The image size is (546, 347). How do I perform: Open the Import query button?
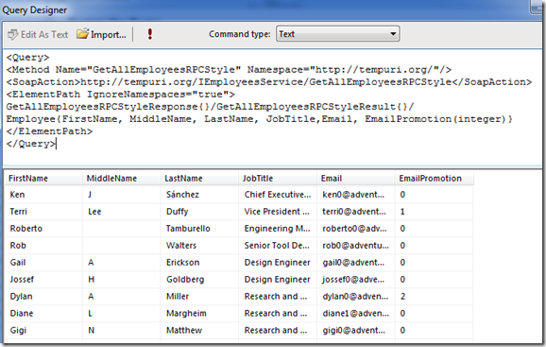(101, 34)
